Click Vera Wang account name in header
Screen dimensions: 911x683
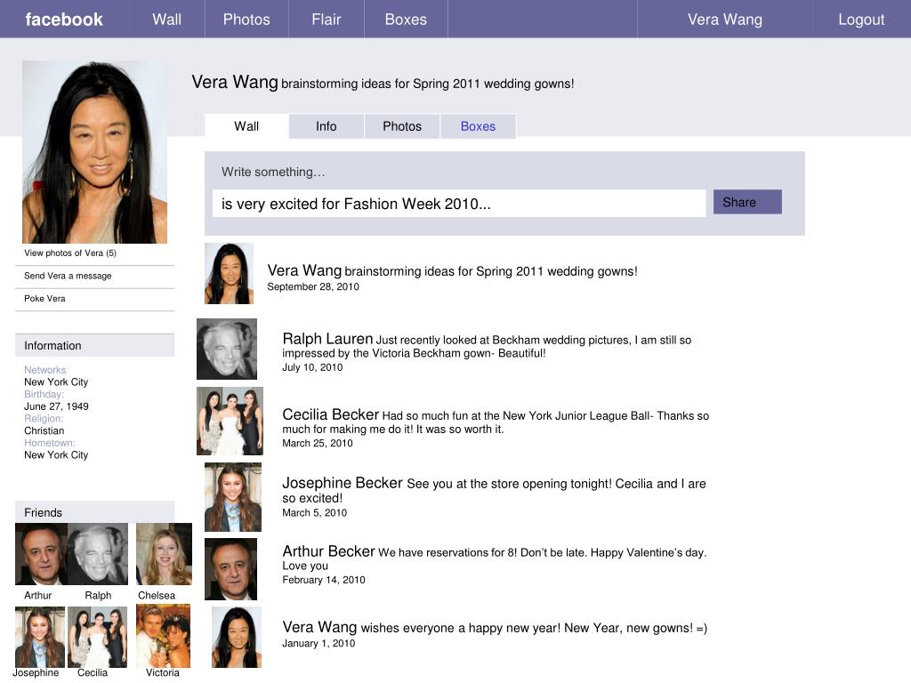[724, 20]
